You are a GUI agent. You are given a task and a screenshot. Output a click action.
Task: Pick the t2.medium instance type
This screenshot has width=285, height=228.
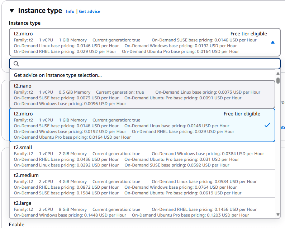point(142,184)
